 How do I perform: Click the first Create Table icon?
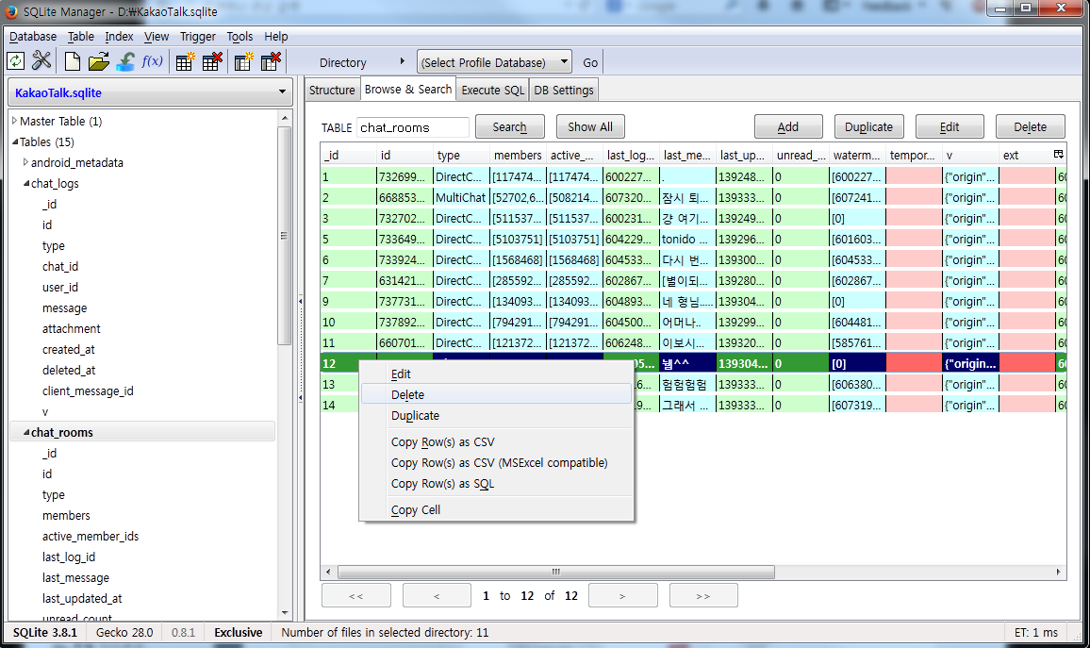click(186, 61)
